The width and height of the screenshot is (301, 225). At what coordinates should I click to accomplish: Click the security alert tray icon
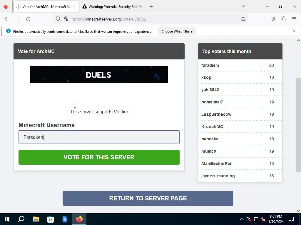point(249,219)
